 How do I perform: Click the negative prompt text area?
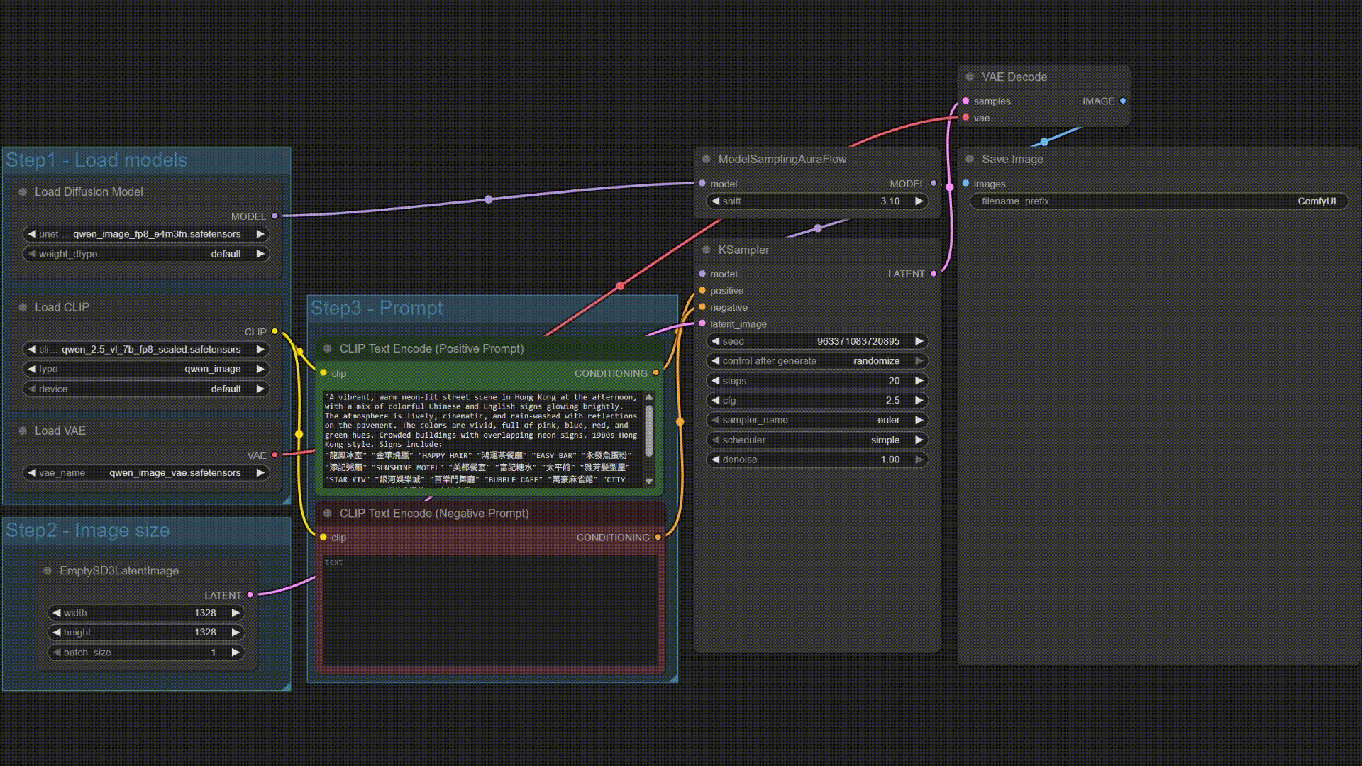pos(489,610)
